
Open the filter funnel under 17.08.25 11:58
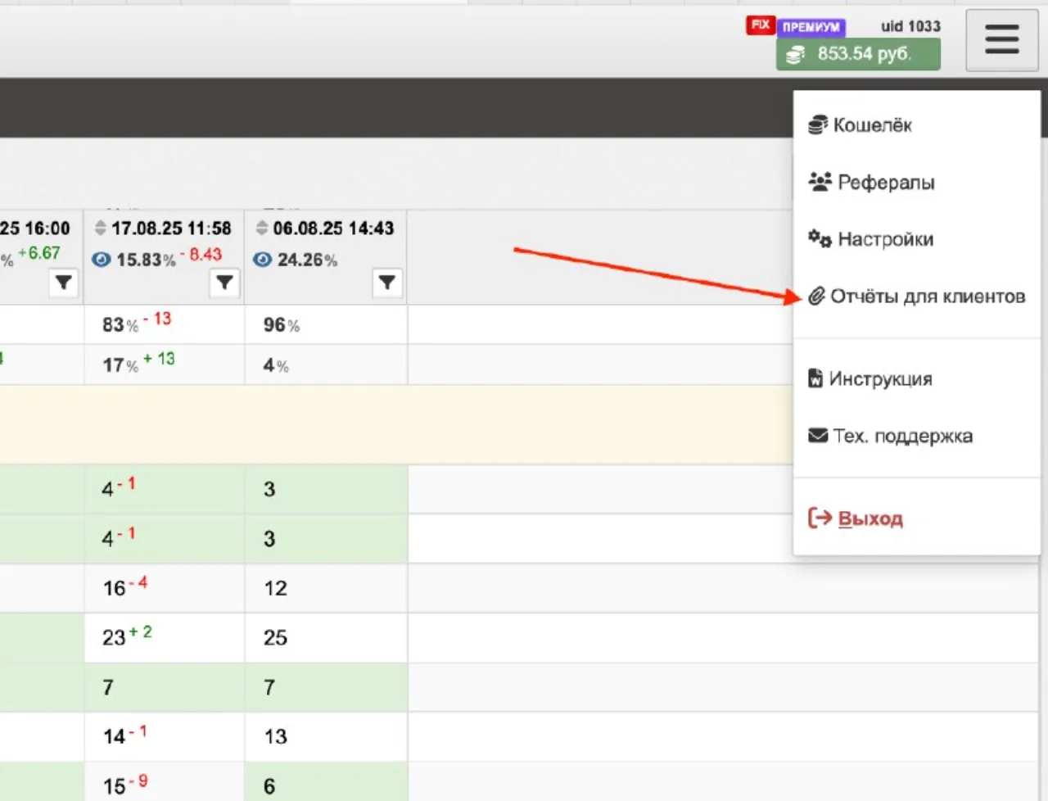pyautogui.click(x=224, y=283)
